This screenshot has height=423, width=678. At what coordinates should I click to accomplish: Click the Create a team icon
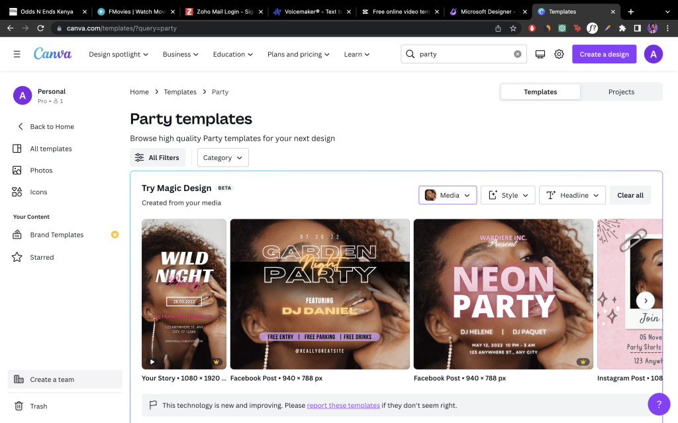[x=19, y=379]
